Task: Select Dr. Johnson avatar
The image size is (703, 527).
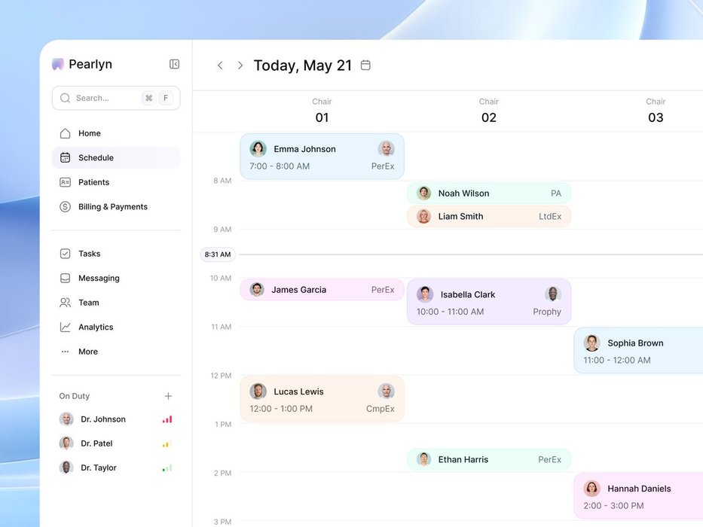Action: pyautogui.click(x=66, y=419)
